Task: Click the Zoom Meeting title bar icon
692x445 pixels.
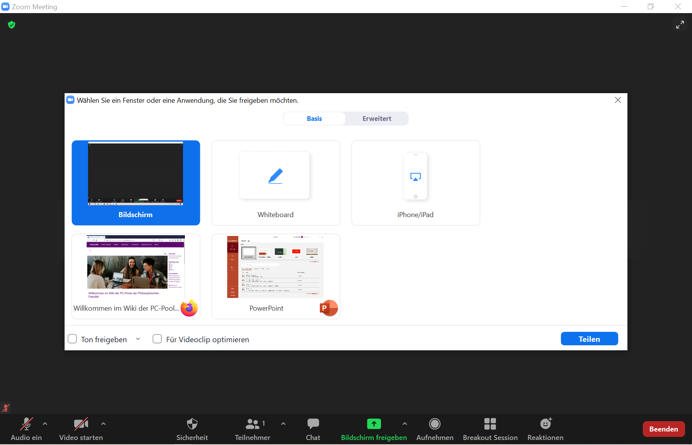Action: pos(5,7)
